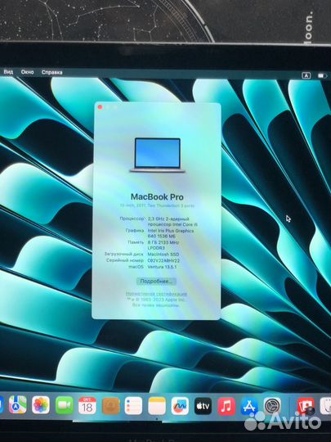Close the About This Mac window
The image size is (331, 442).
click(100, 107)
